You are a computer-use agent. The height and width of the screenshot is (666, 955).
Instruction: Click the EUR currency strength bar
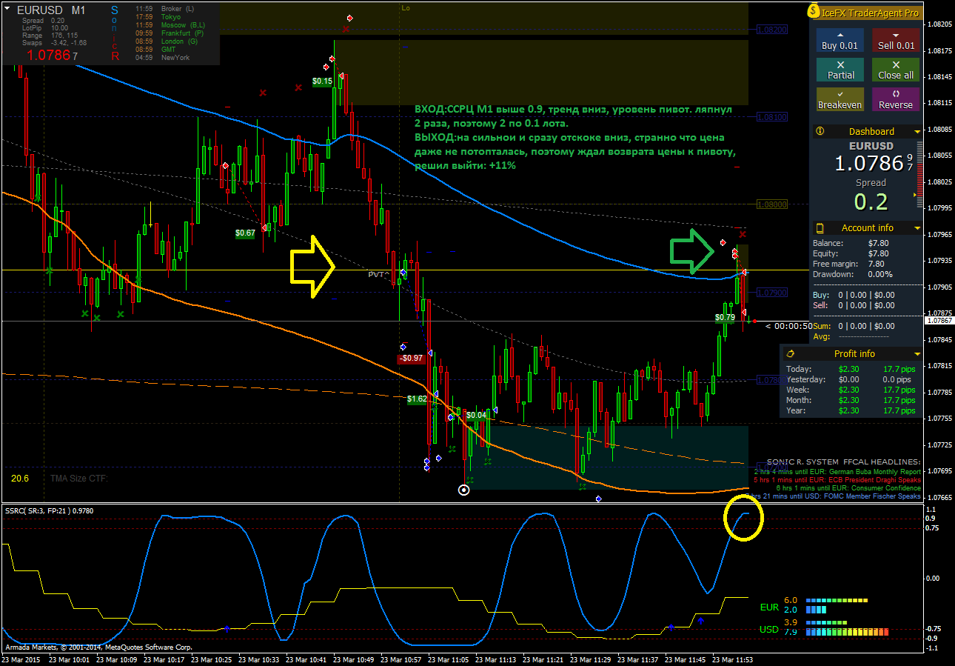836,601
